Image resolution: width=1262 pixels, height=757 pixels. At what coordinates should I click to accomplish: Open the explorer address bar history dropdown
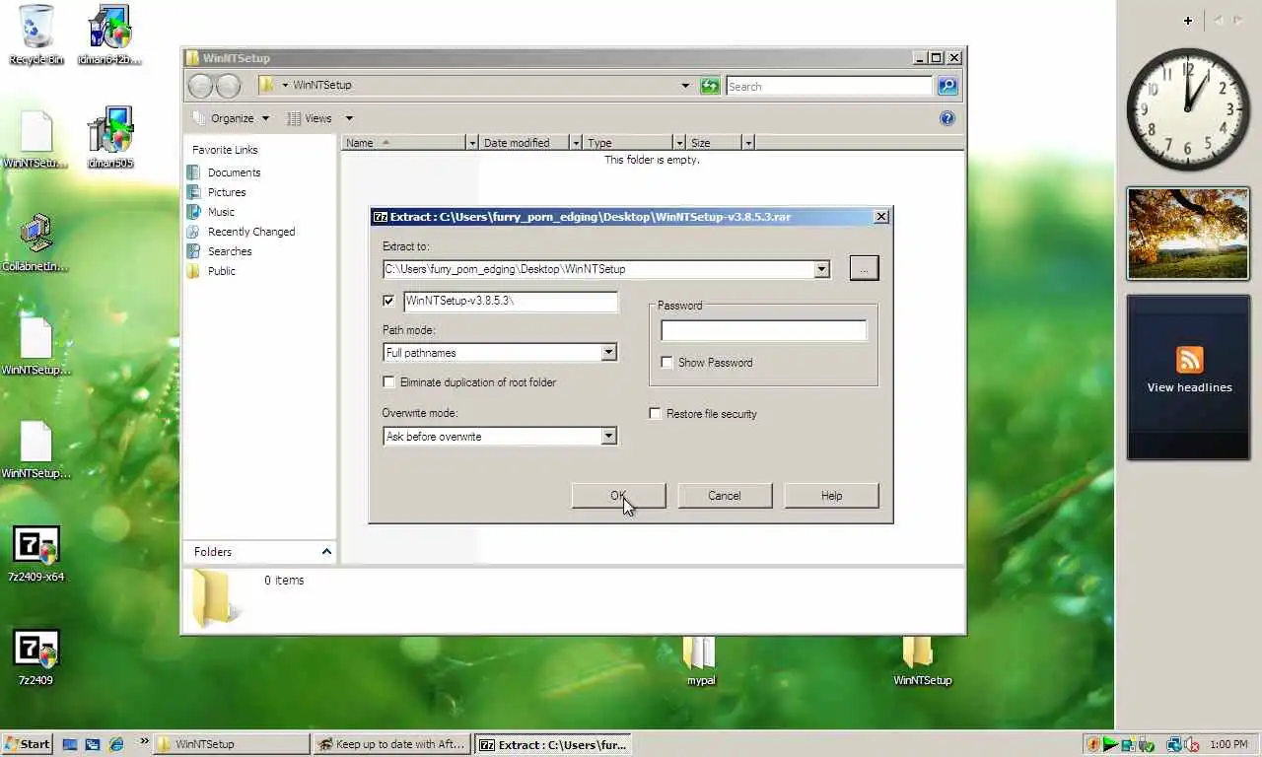(685, 86)
